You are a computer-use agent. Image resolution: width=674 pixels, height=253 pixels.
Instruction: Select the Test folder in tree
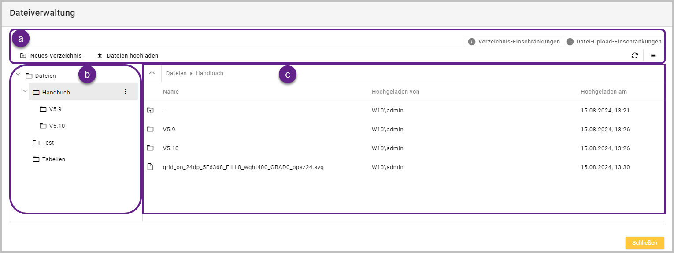(48, 143)
